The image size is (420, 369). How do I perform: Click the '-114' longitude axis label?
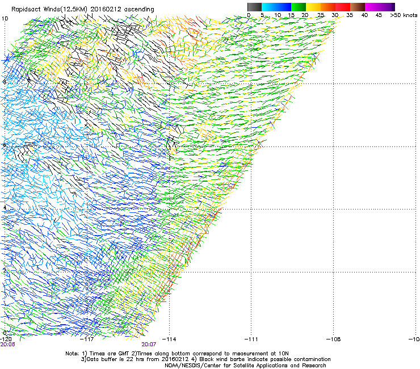coord(169,339)
